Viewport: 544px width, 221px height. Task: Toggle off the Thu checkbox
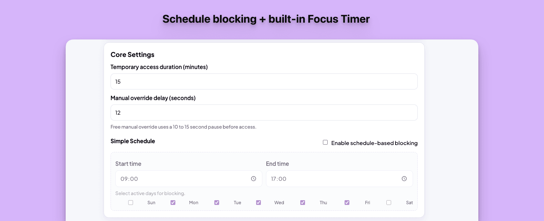tap(302, 202)
